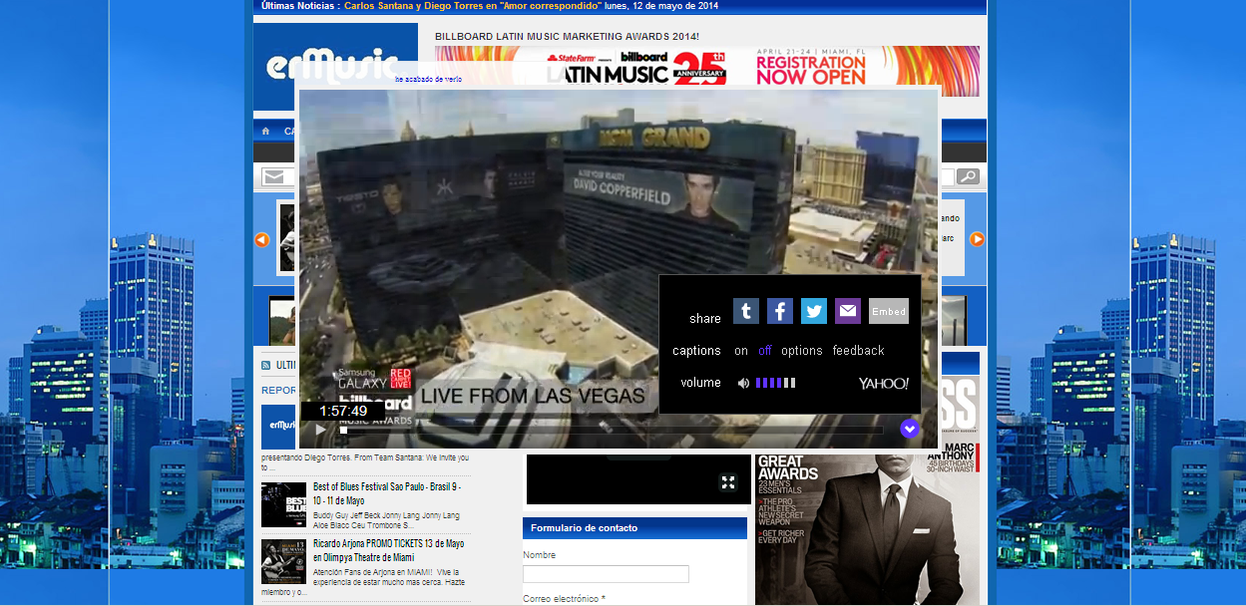This screenshot has width=1246, height=606.
Task: Click the erMusic logo
Action: 334,67
